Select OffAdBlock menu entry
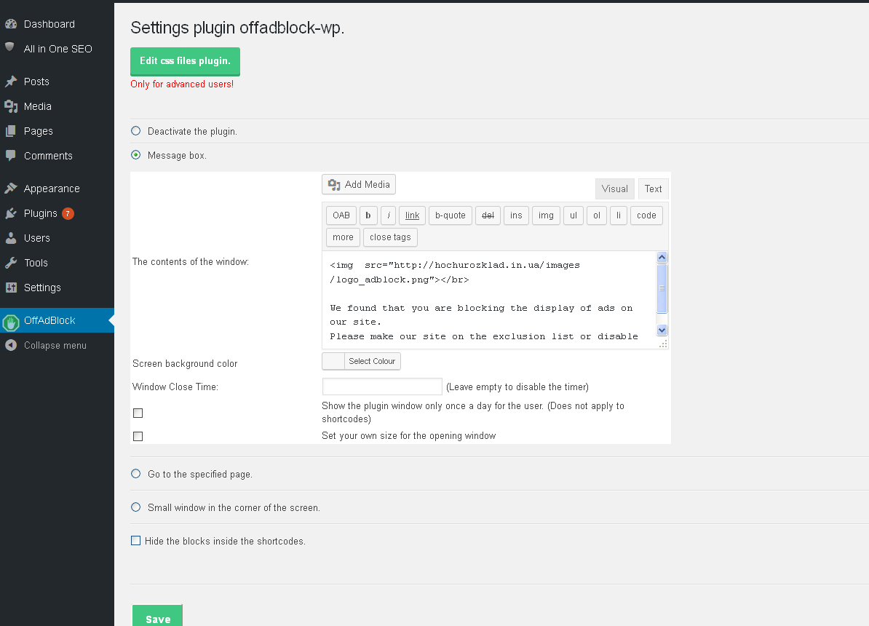 coord(57,320)
